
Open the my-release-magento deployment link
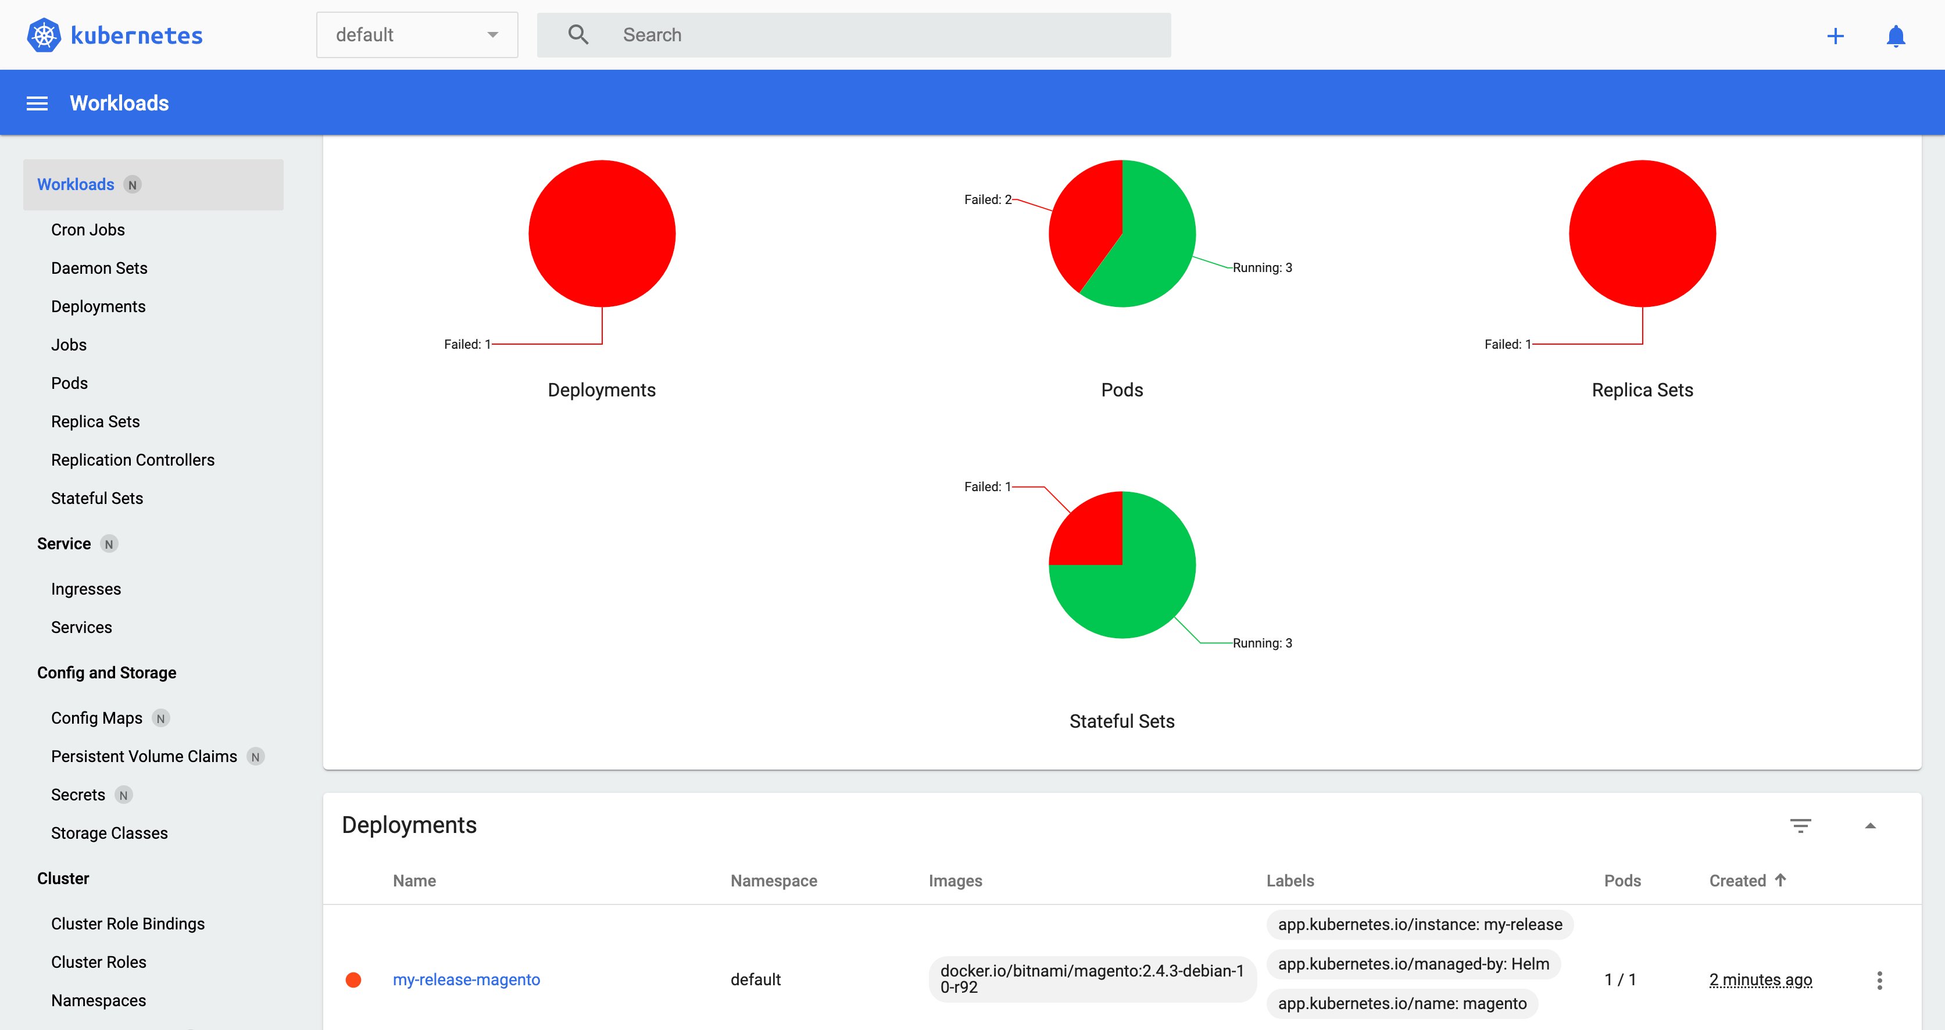point(466,980)
